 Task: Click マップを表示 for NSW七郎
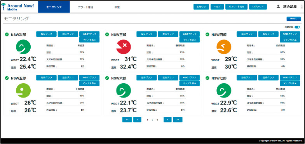pyautogui.click(x=290, y=83)
